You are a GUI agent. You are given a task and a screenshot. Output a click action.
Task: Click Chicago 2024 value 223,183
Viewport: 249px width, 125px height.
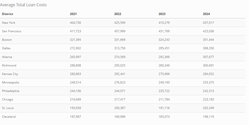click(208, 99)
